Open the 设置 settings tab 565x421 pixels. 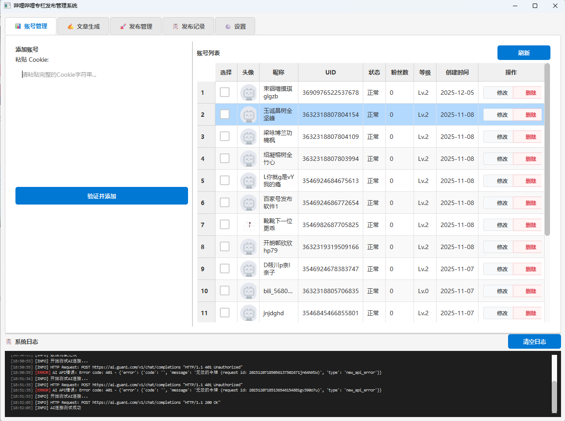click(235, 26)
